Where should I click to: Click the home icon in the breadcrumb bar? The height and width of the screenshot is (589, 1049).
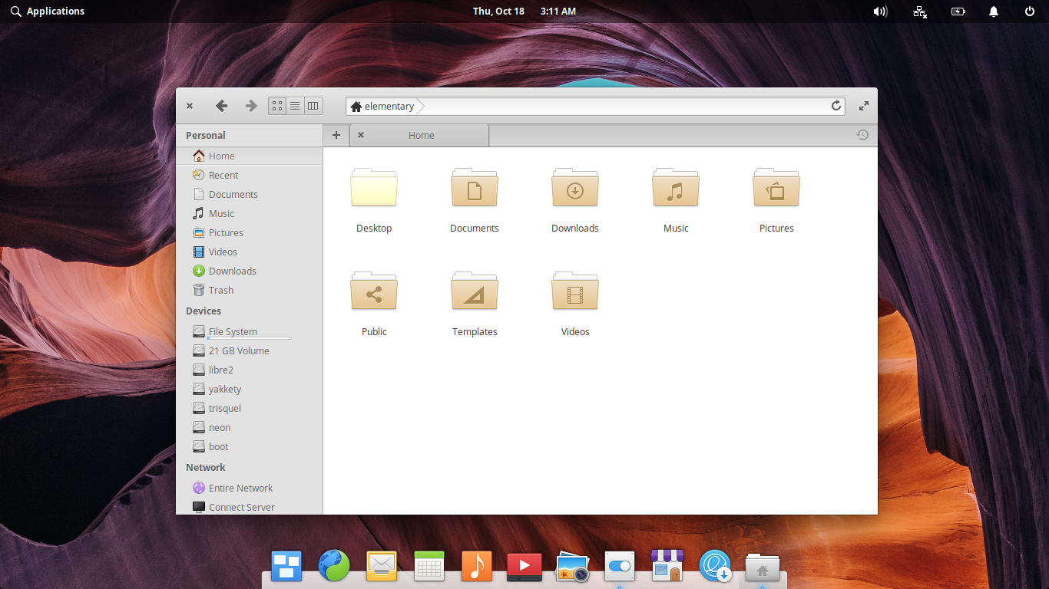coord(356,106)
